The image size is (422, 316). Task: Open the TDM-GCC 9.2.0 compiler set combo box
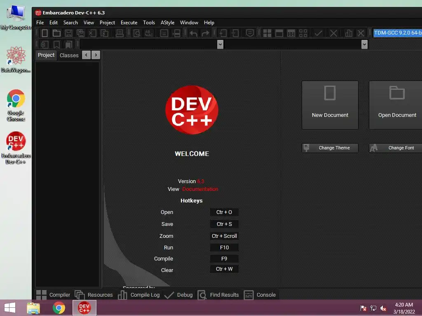(398, 33)
